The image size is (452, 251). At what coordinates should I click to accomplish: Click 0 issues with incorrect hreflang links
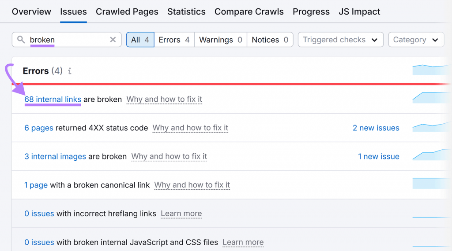point(39,214)
